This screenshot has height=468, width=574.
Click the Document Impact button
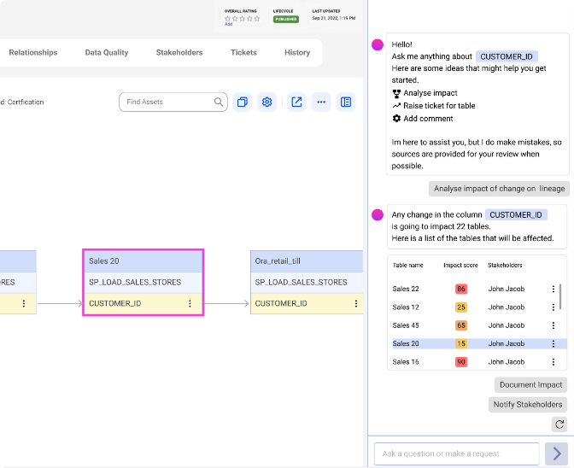[530, 384]
